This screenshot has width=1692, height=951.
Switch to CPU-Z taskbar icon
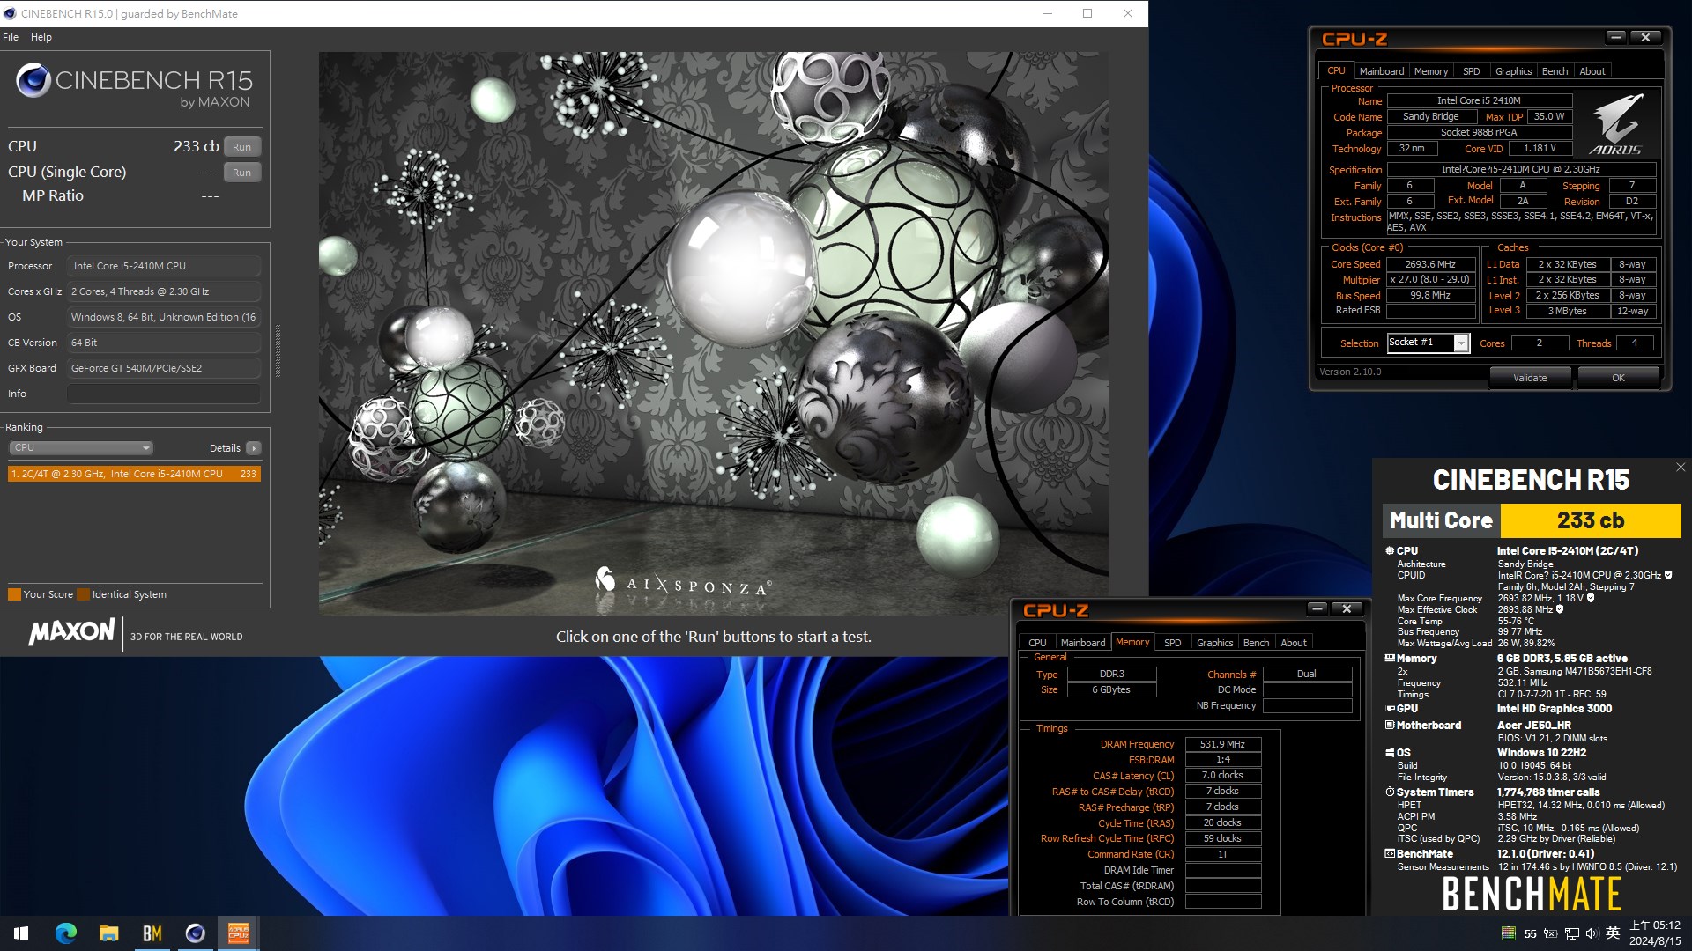coord(238,933)
